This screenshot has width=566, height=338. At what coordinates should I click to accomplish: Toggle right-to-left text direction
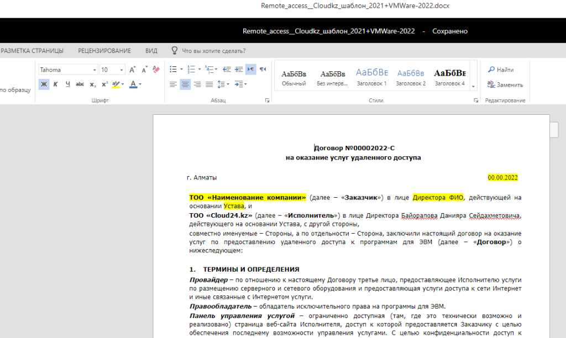pyautogui.click(x=263, y=69)
